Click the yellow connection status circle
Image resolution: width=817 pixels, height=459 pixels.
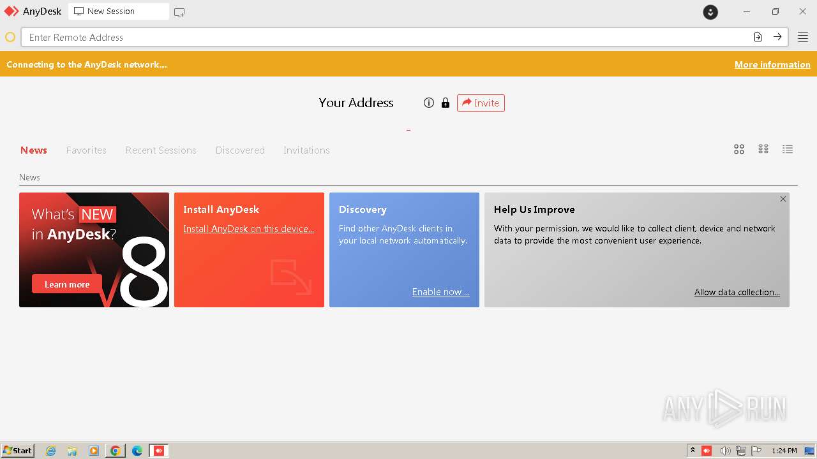click(x=10, y=37)
